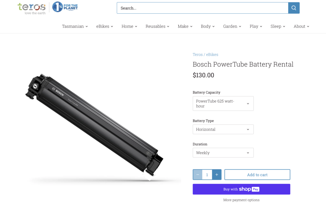
Task: Increase quantity with the plus button
Action: click(216, 175)
